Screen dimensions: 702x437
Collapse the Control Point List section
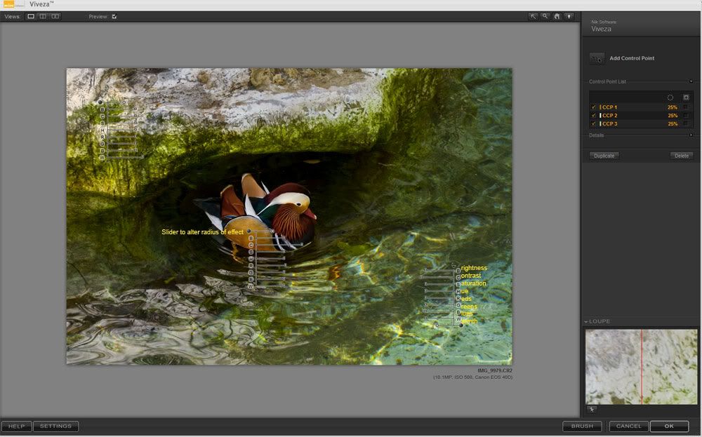tap(691, 82)
